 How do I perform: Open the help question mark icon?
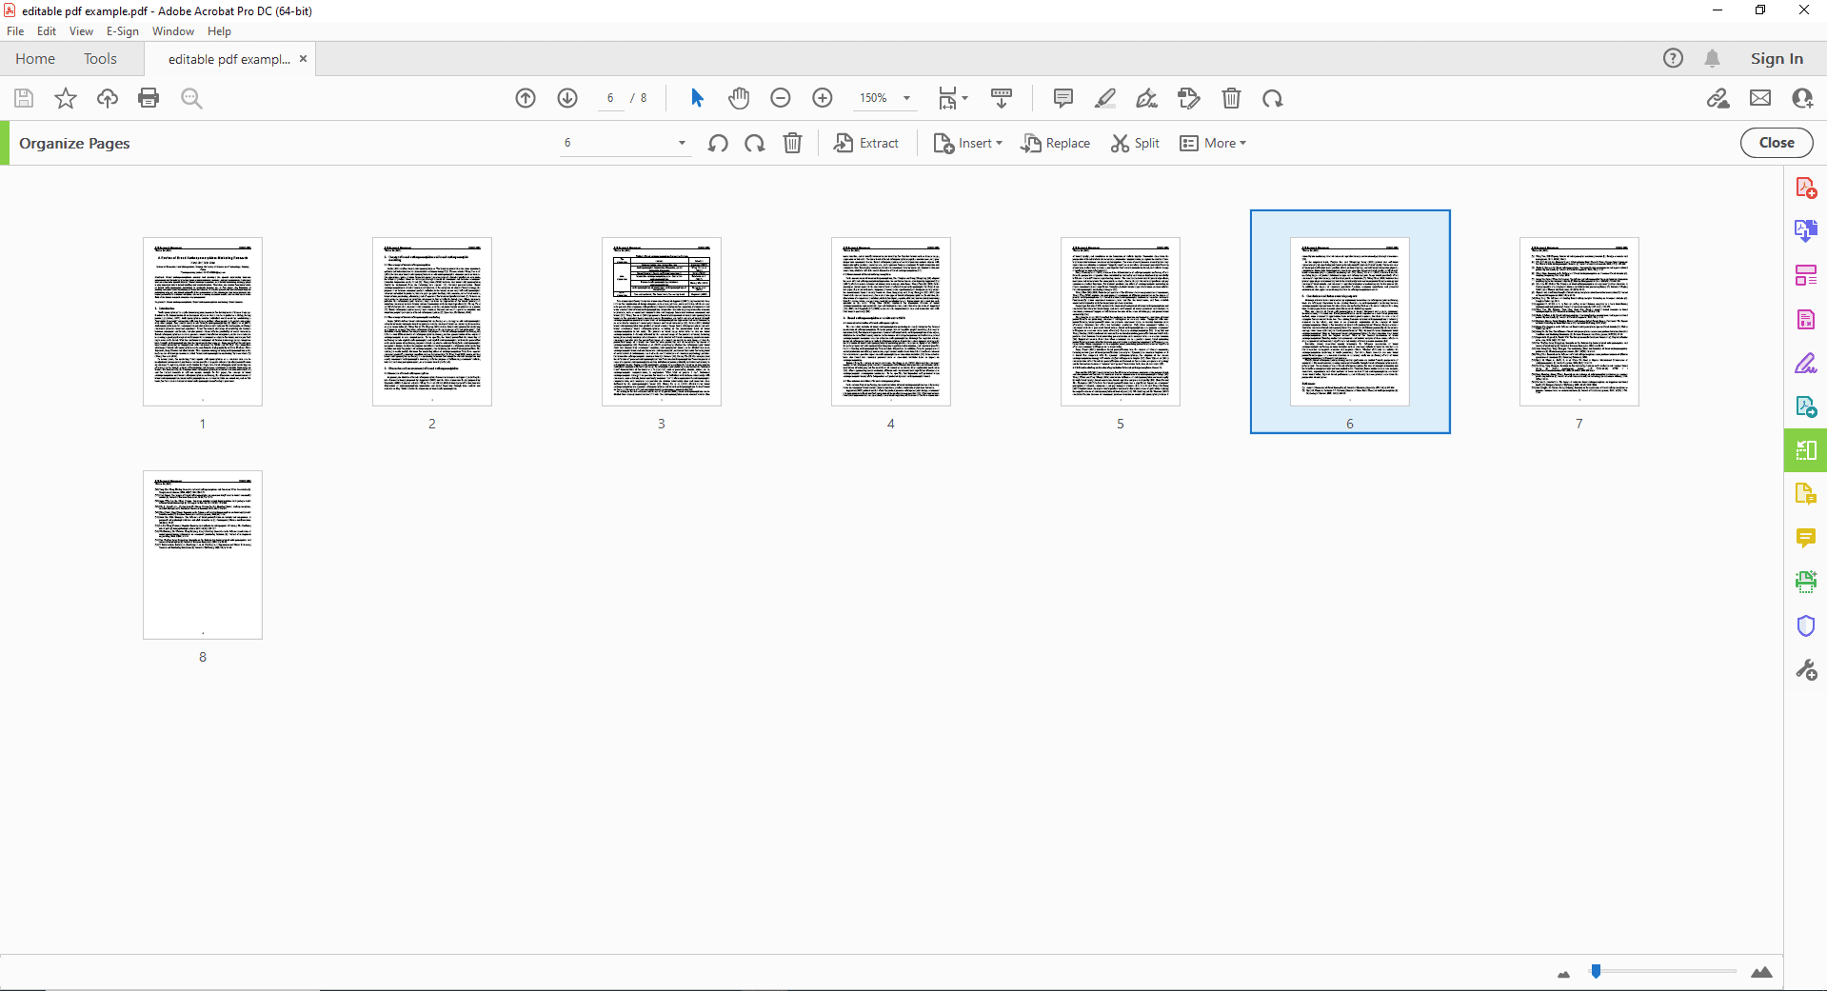click(1673, 58)
